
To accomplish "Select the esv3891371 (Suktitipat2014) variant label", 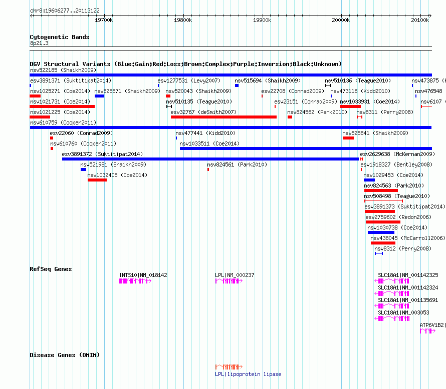I will click(x=71, y=80).
